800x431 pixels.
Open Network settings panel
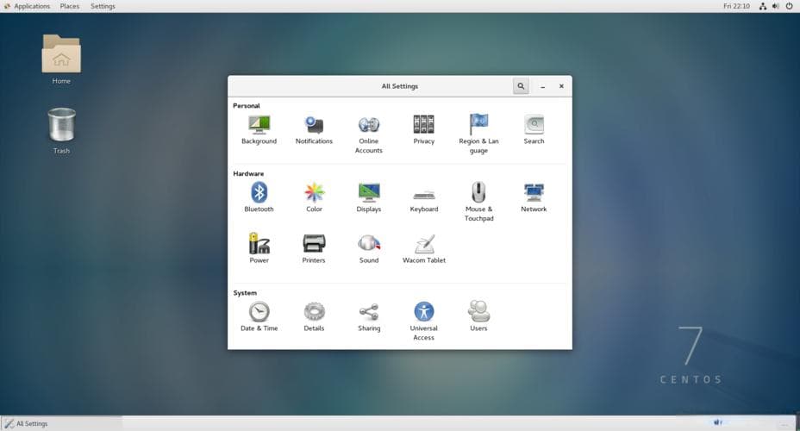534,198
